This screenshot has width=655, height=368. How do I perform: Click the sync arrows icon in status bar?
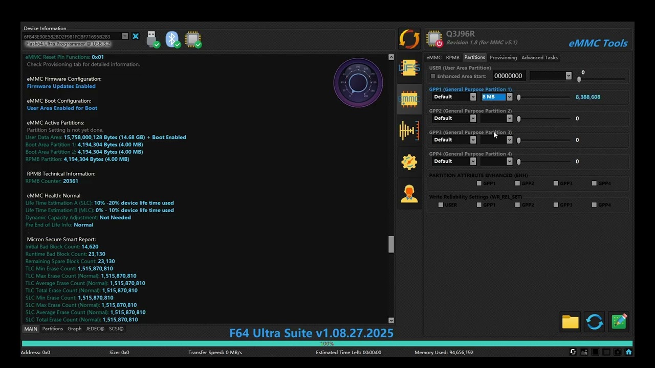point(573,352)
